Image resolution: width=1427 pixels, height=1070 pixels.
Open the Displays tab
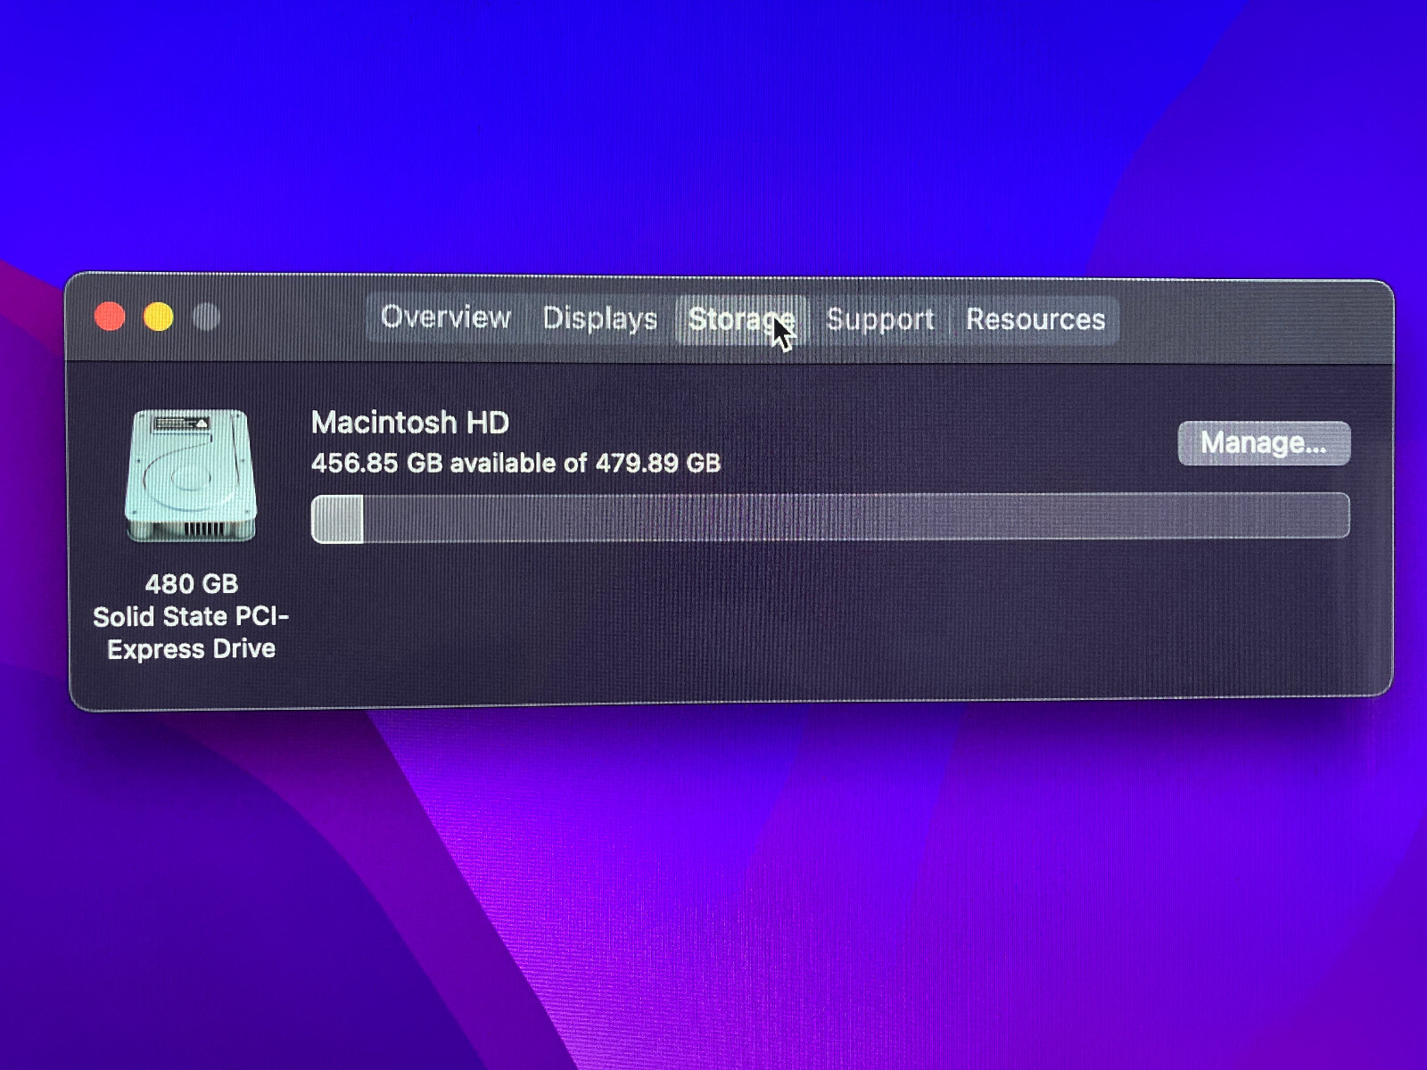click(x=599, y=318)
